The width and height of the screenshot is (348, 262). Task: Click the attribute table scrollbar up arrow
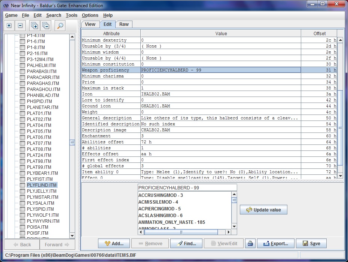[340, 40]
